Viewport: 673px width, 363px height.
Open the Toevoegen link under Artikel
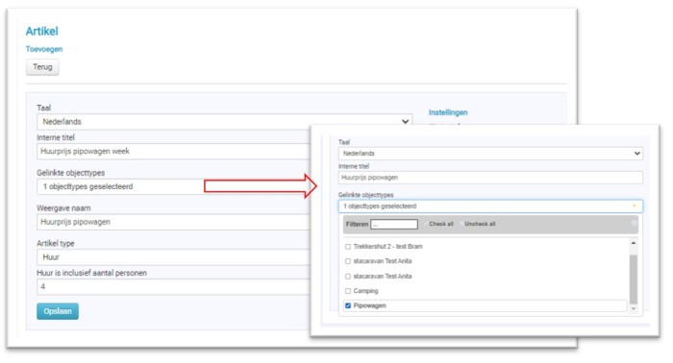coord(44,49)
